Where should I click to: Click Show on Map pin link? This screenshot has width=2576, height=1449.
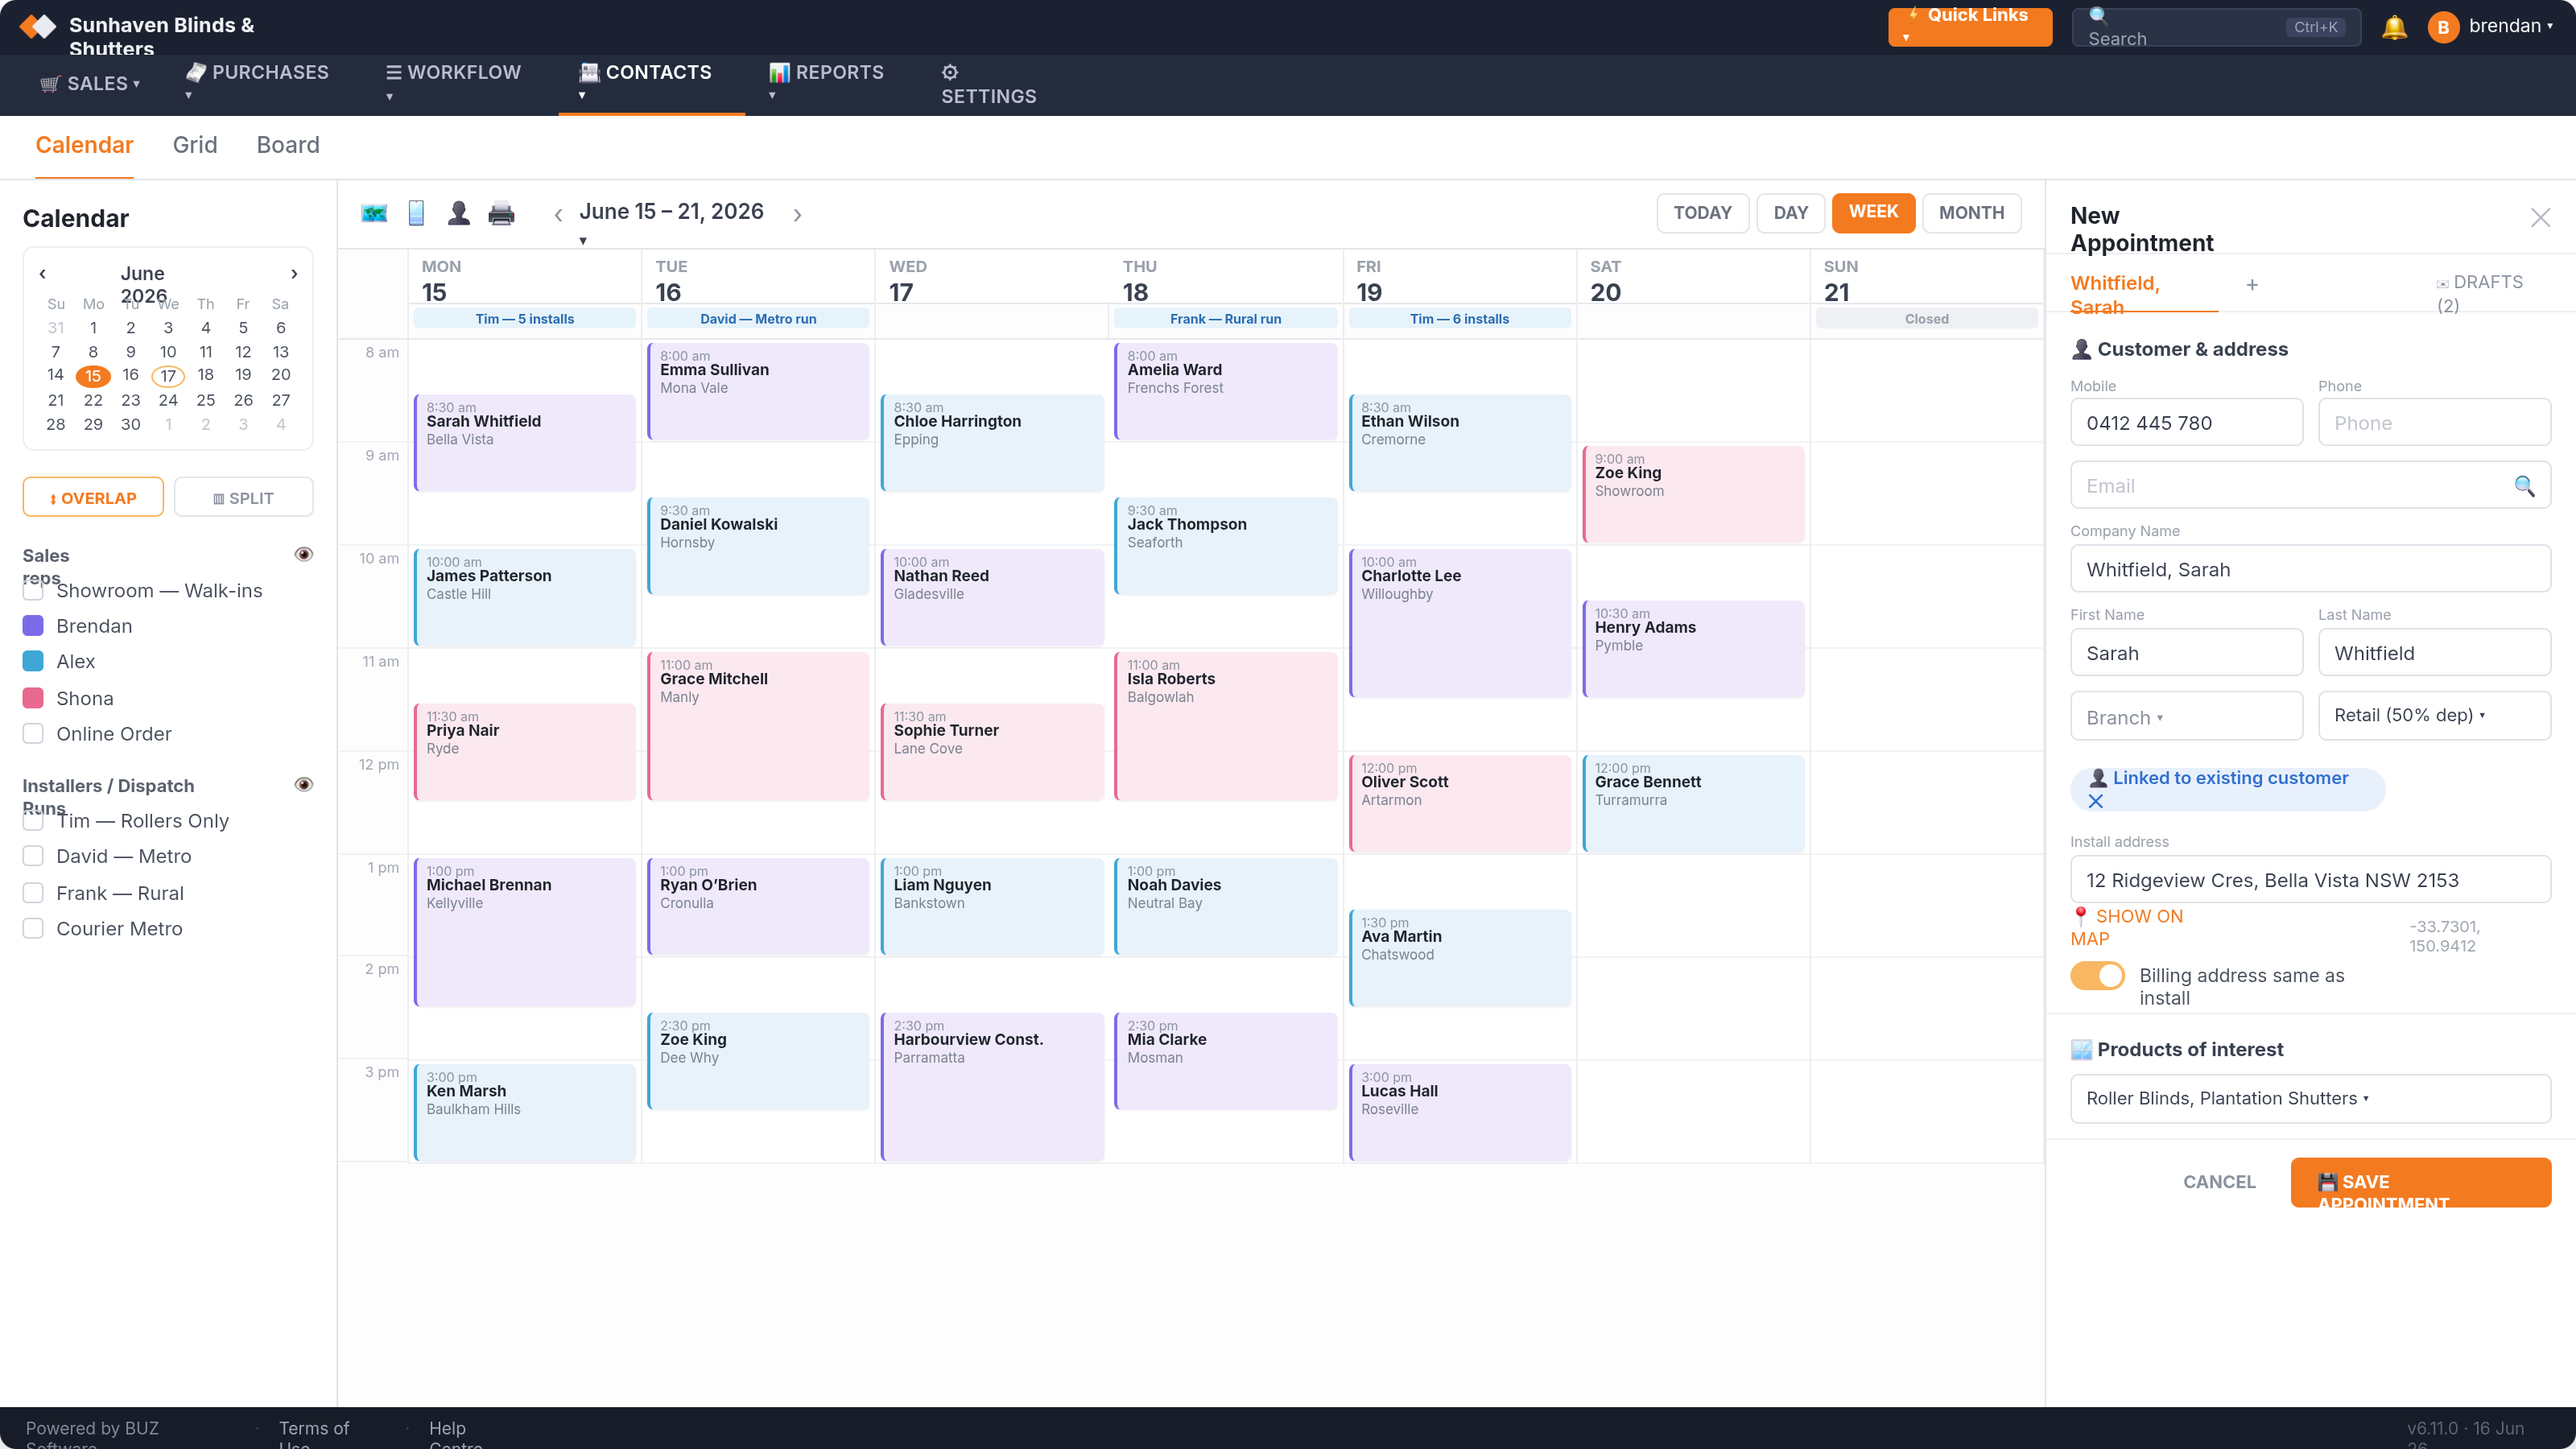point(2126,927)
